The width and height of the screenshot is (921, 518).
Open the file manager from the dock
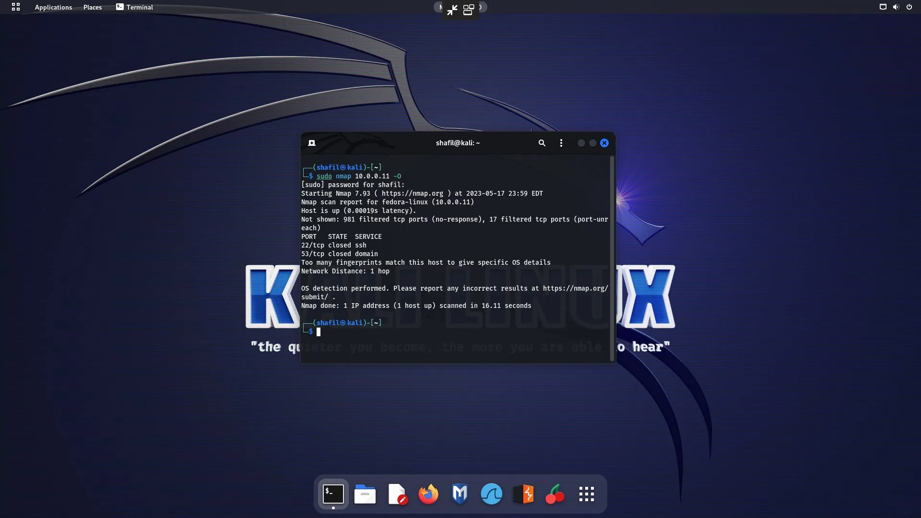[x=365, y=494]
